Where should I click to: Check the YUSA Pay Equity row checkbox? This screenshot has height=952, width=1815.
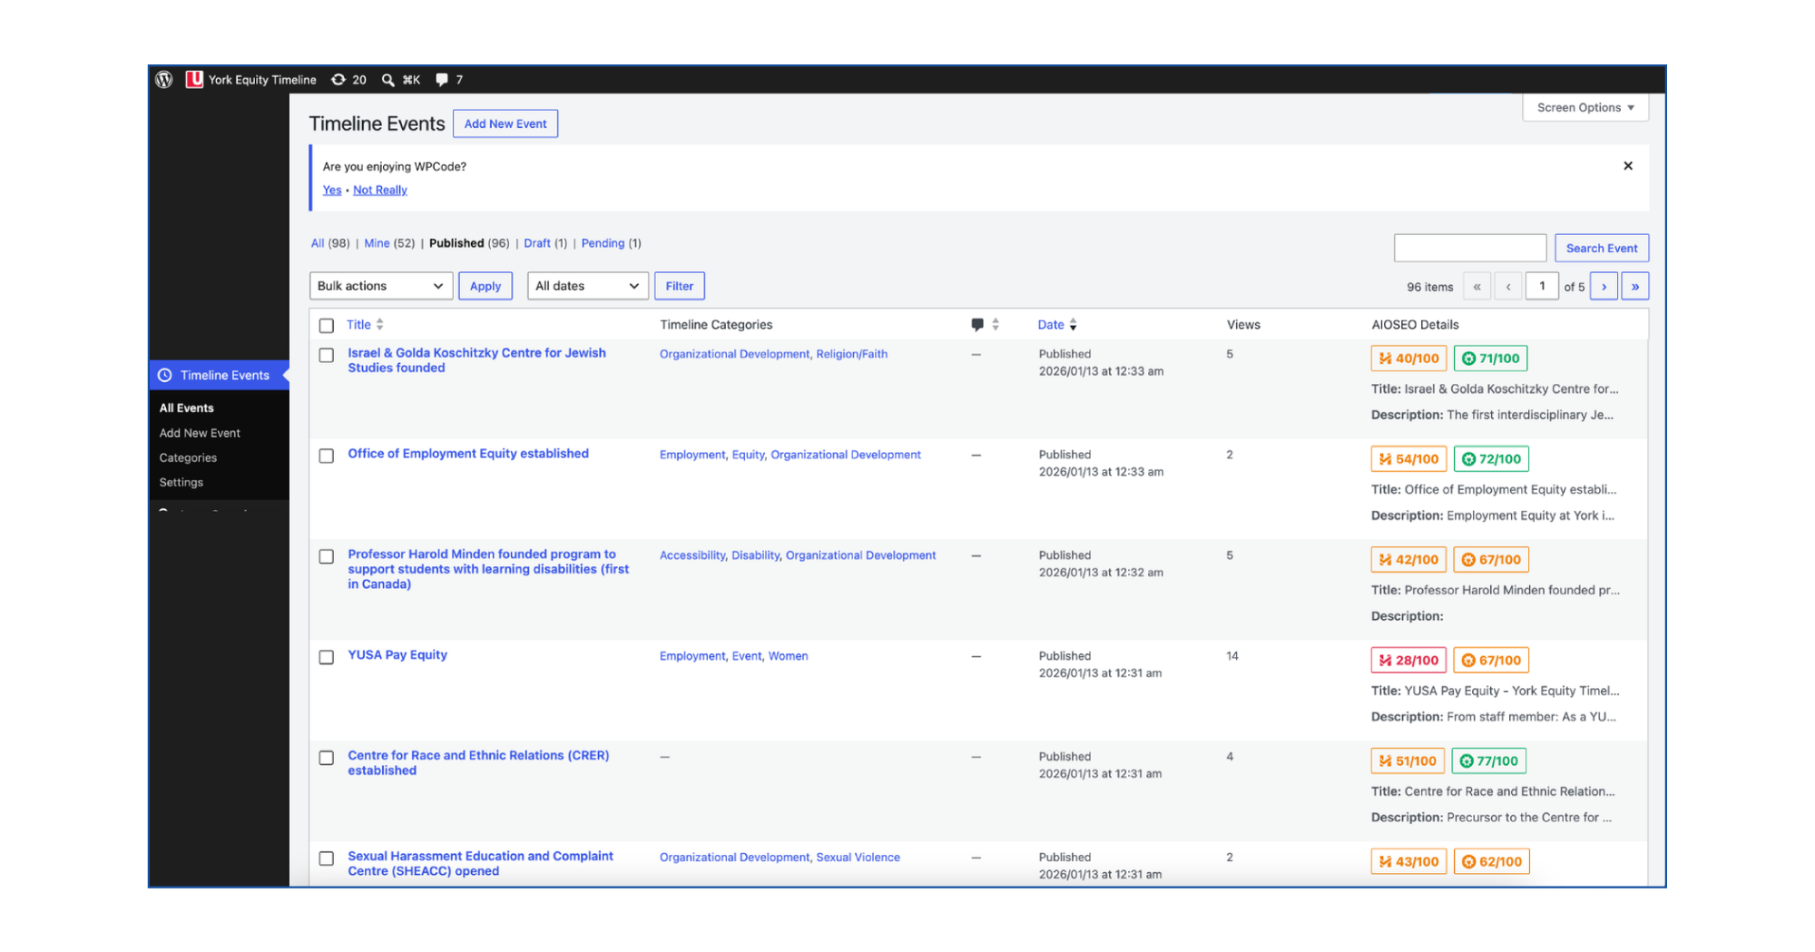click(x=327, y=657)
